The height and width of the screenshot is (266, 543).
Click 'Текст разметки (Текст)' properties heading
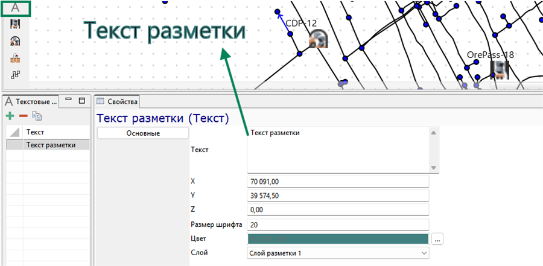[163, 118]
